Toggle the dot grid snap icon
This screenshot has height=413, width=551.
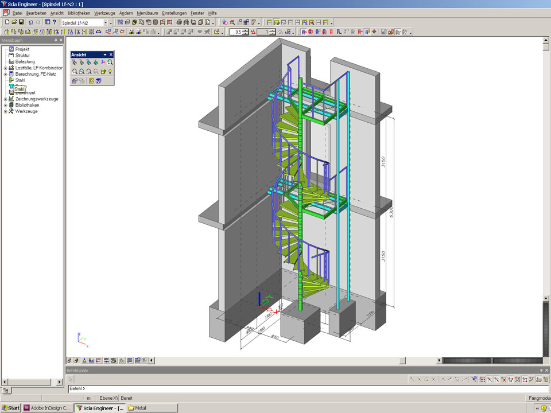point(482,380)
